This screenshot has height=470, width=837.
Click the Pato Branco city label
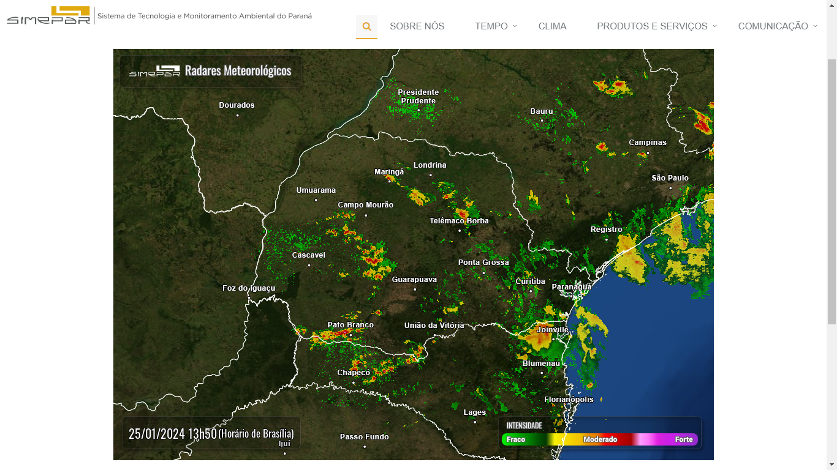350,325
